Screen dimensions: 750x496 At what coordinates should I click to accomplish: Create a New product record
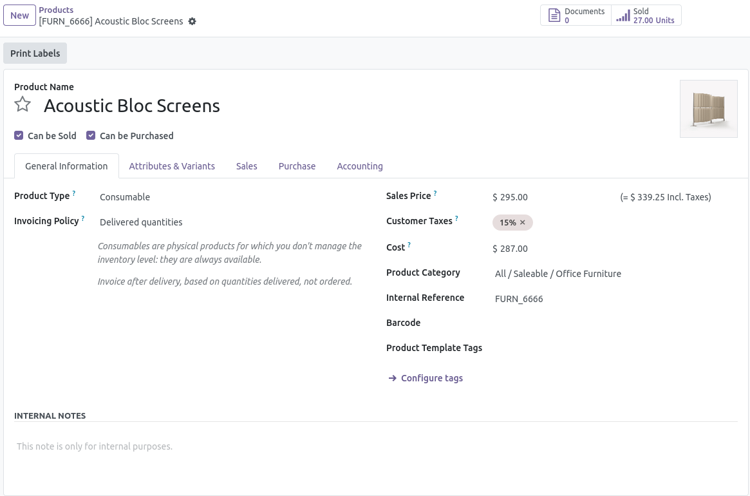pyautogui.click(x=19, y=15)
